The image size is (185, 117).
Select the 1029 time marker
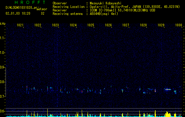(x=161, y=25)
